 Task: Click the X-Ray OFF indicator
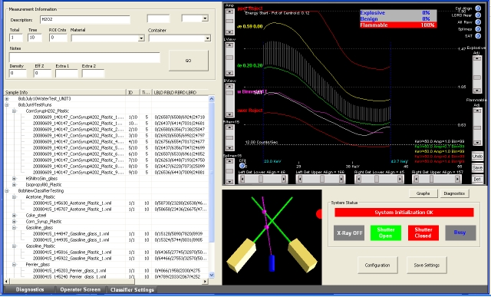[349, 233]
